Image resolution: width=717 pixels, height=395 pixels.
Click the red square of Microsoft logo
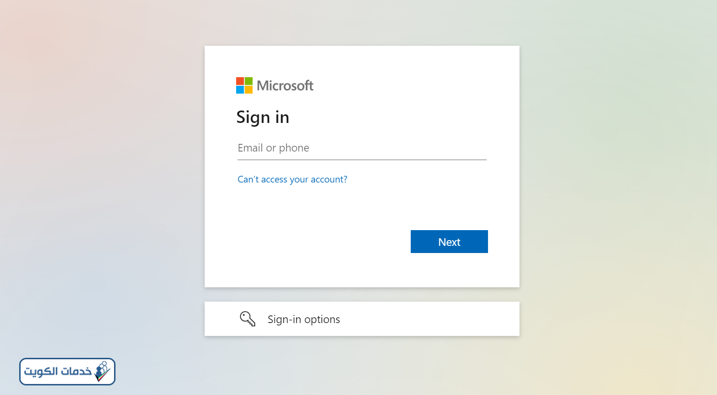240,81
